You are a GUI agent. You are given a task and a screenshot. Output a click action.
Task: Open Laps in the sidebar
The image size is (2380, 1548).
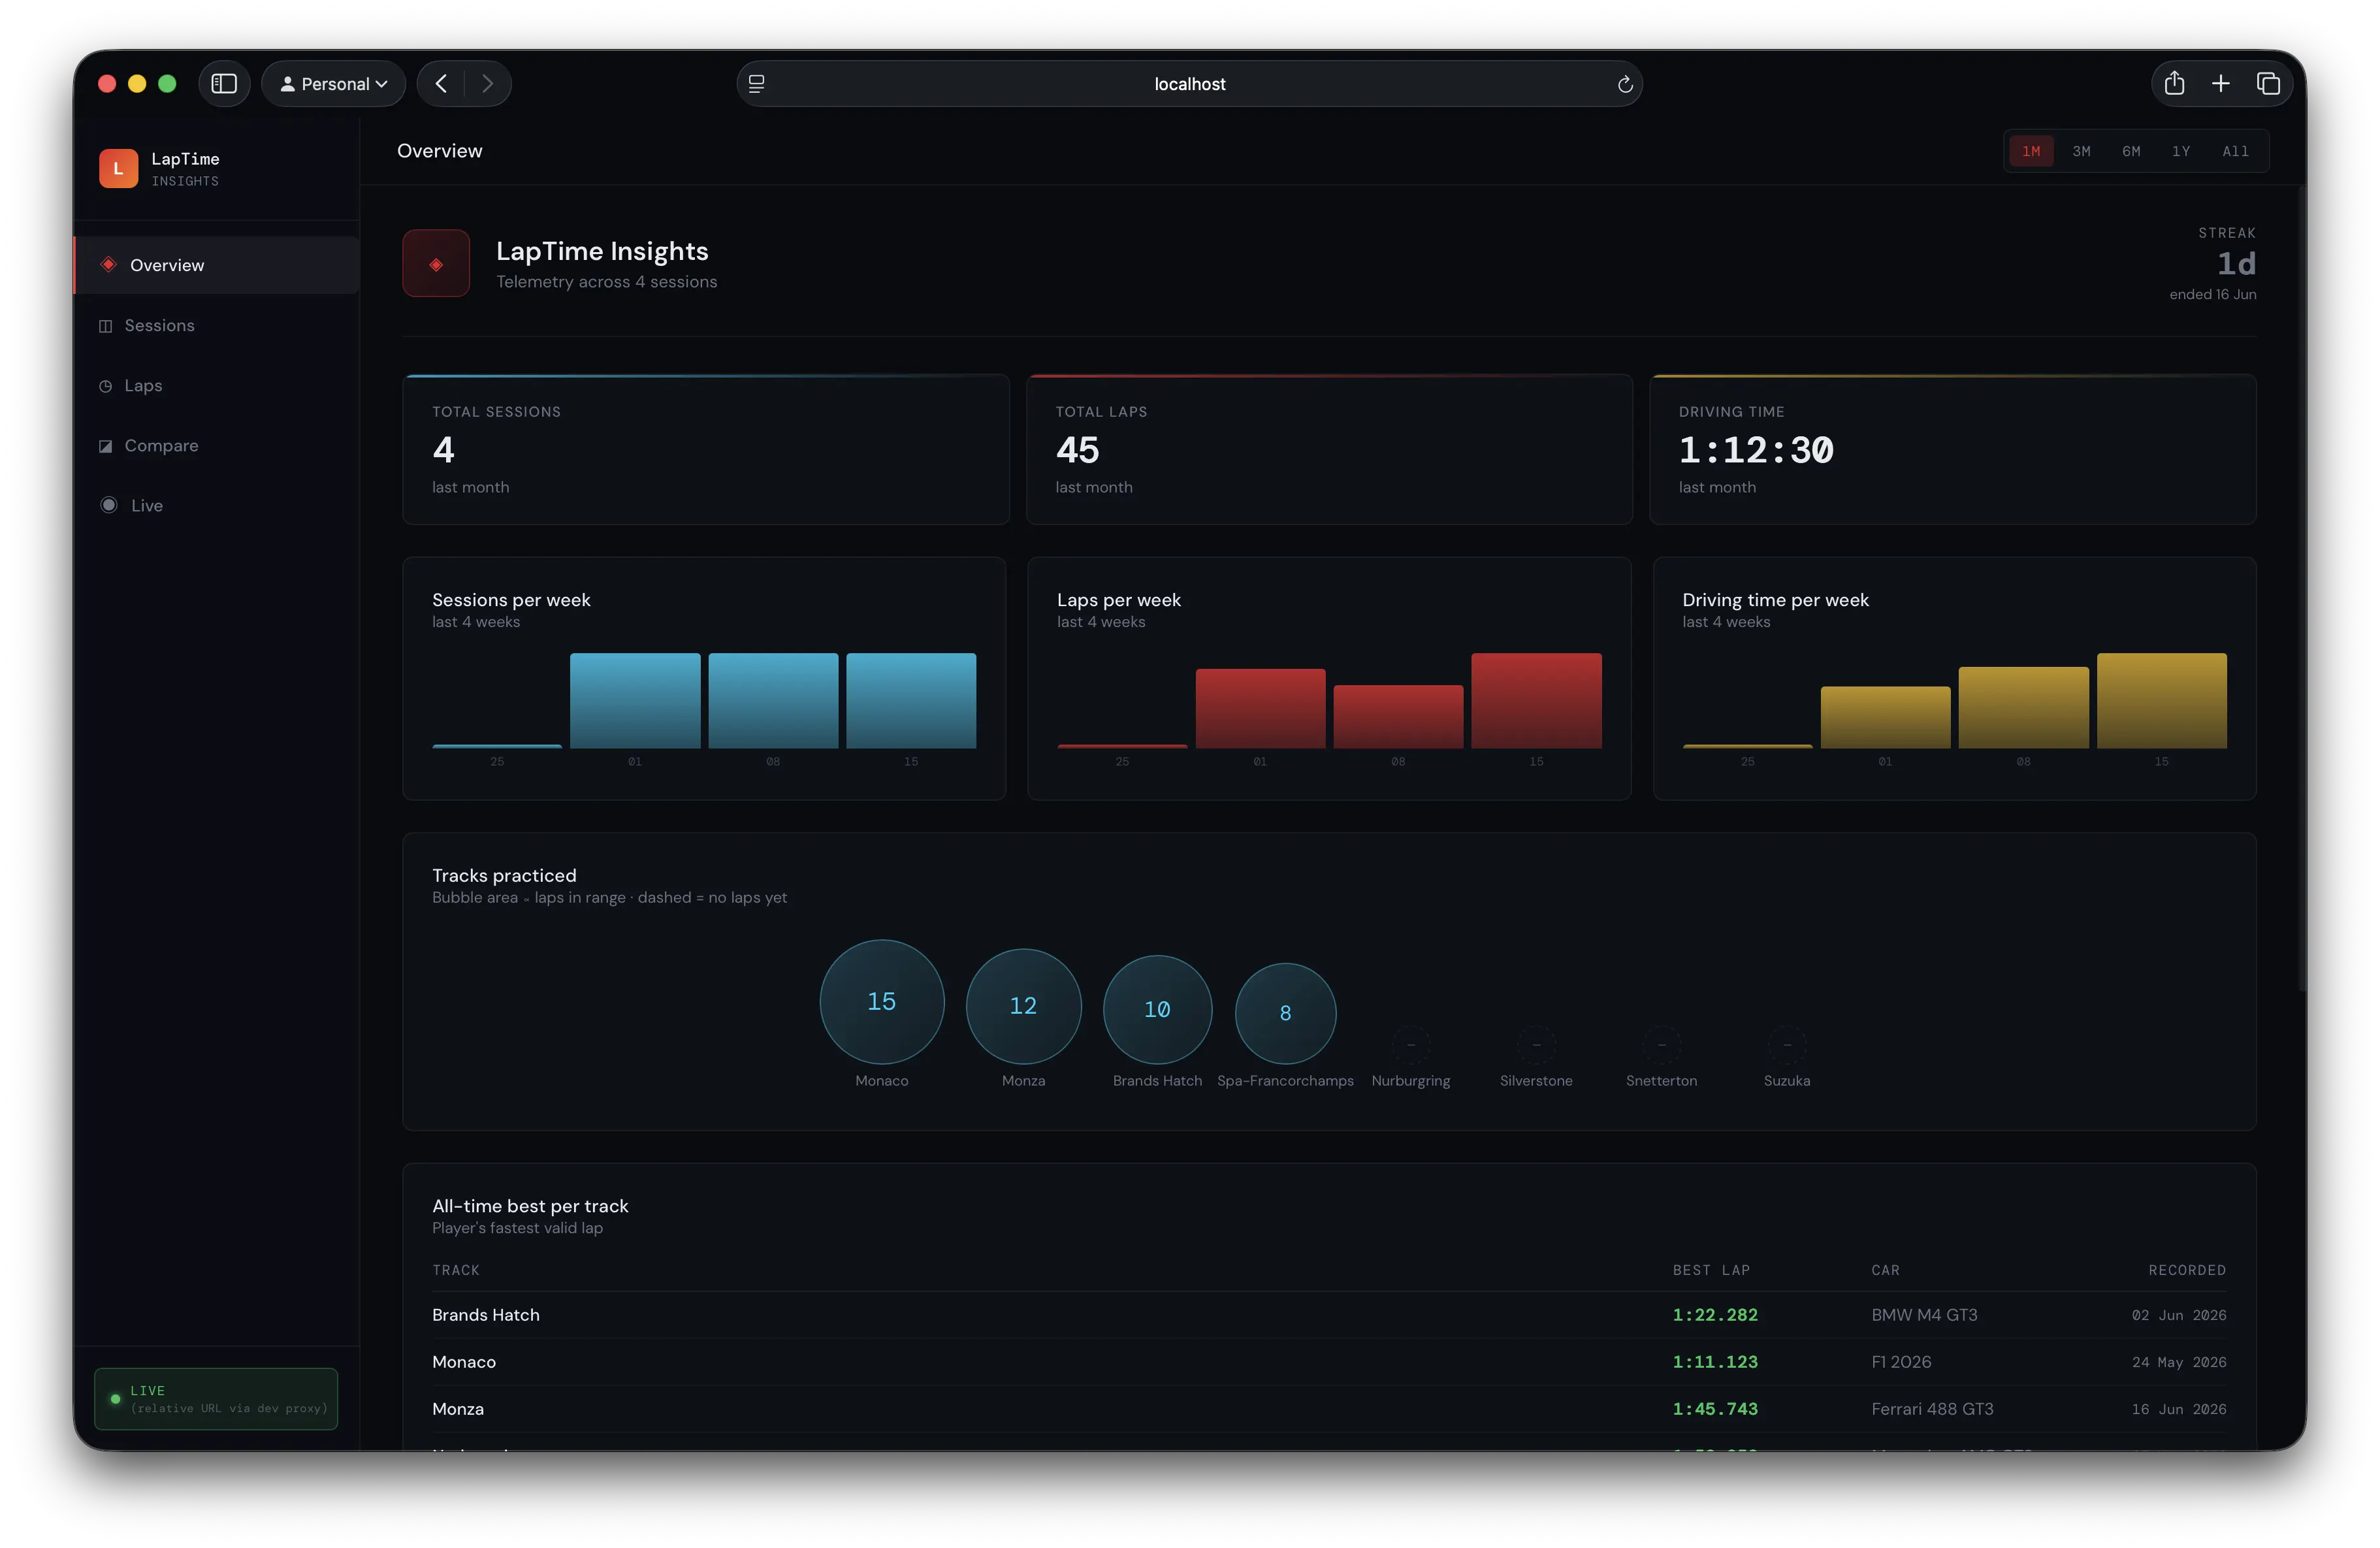click(217, 385)
